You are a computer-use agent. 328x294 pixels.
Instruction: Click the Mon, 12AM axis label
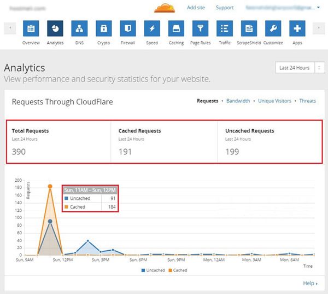pyautogui.click(x=214, y=260)
